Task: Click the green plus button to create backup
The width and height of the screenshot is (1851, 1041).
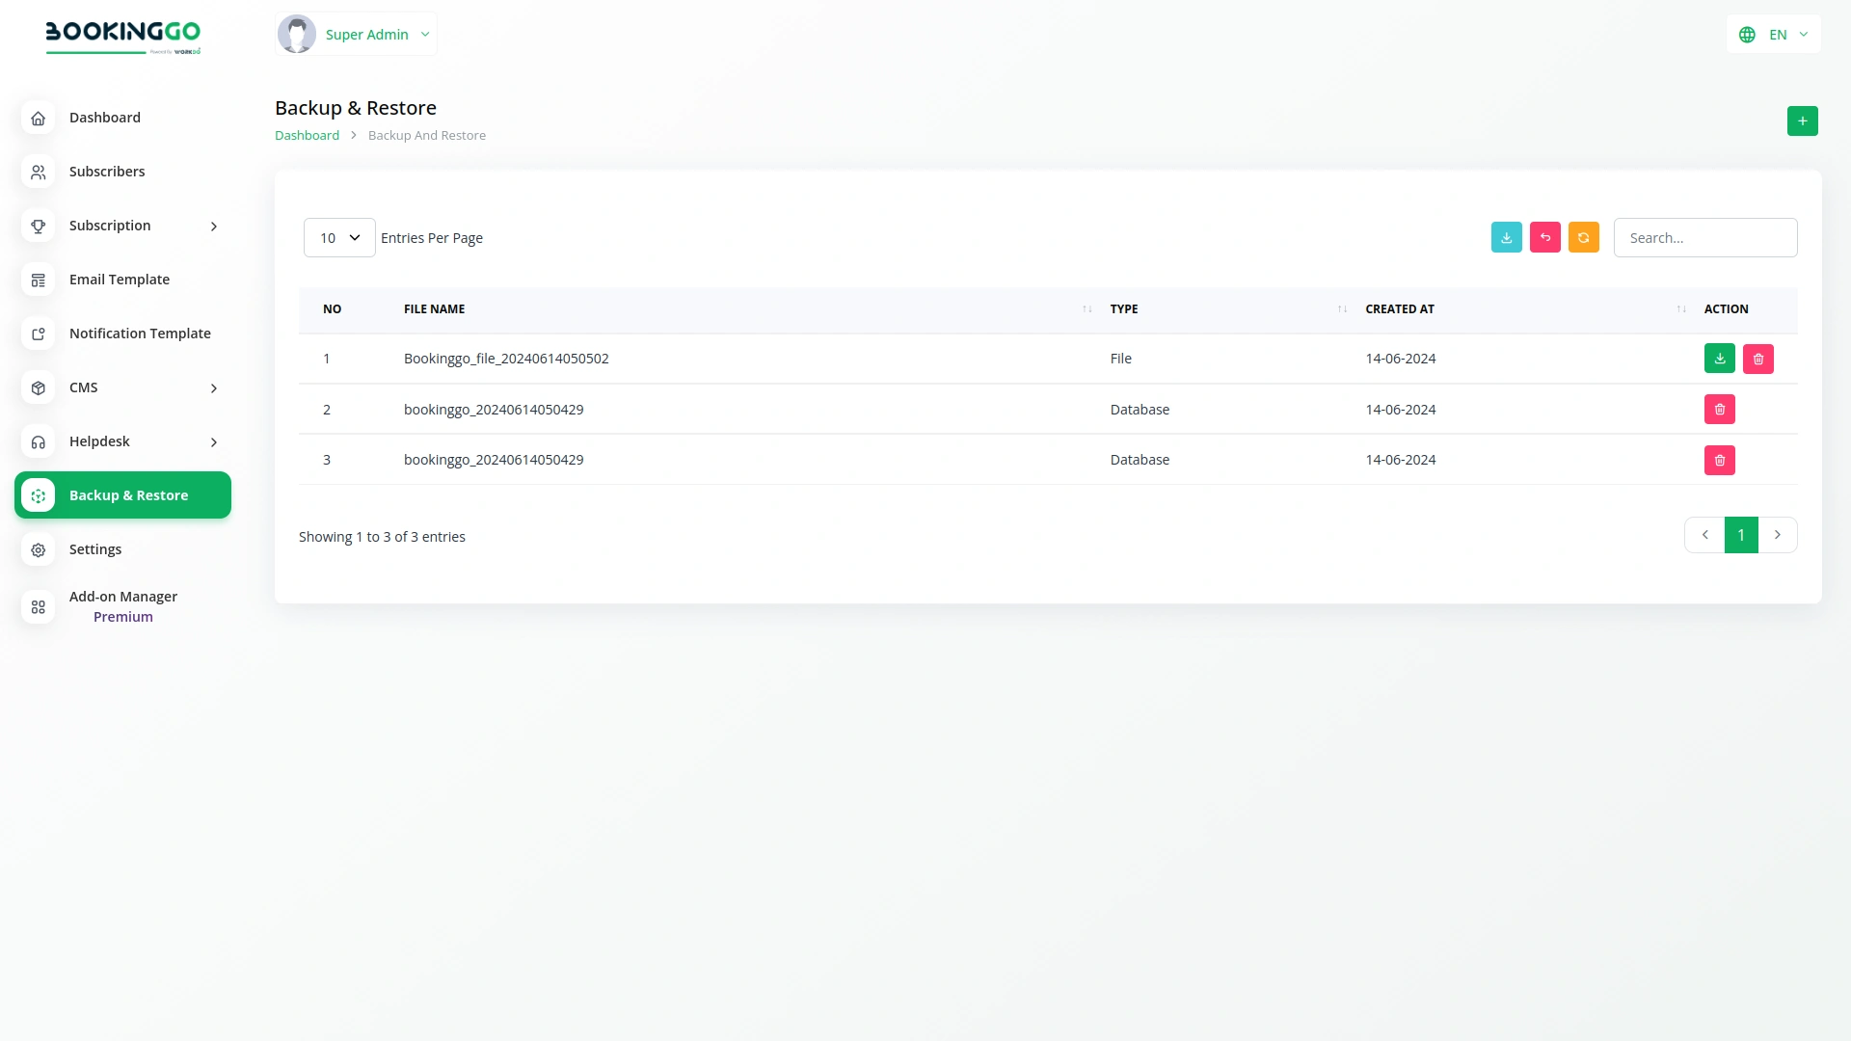Action: pyautogui.click(x=1803, y=120)
